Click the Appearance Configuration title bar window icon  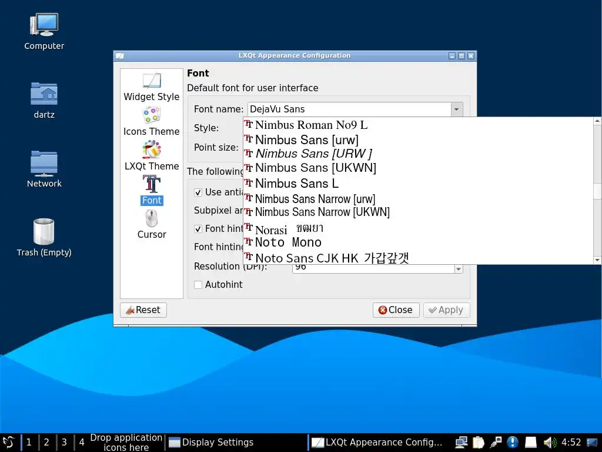120,56
